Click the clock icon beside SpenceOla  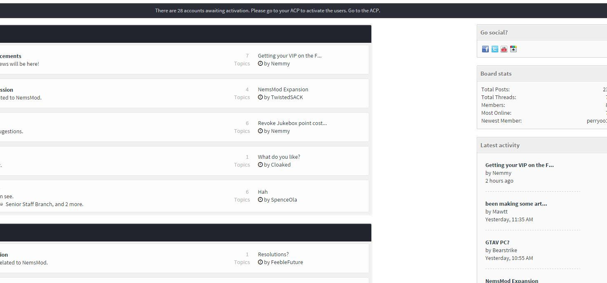click(260, 199)
